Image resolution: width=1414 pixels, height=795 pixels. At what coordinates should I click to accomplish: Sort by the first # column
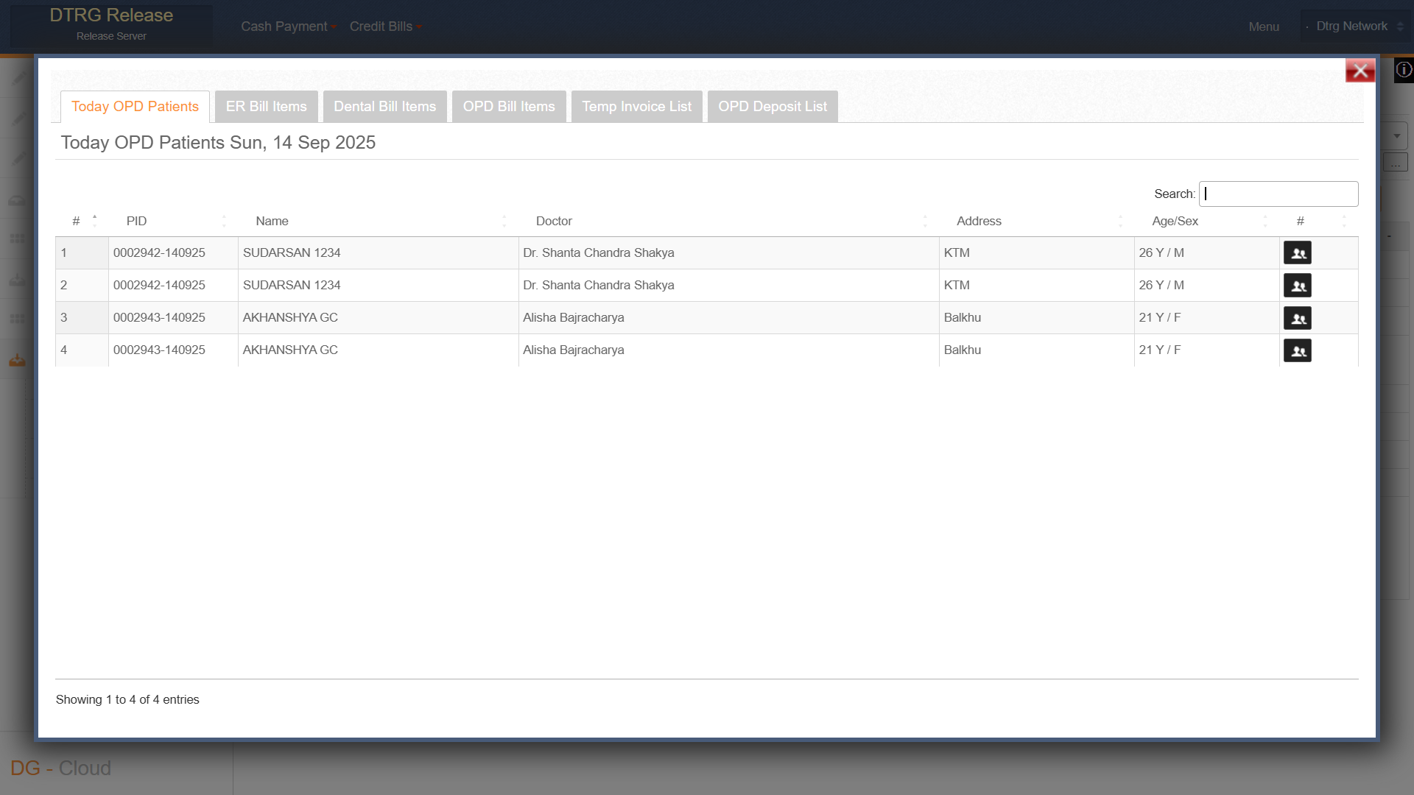click(82, 221)
